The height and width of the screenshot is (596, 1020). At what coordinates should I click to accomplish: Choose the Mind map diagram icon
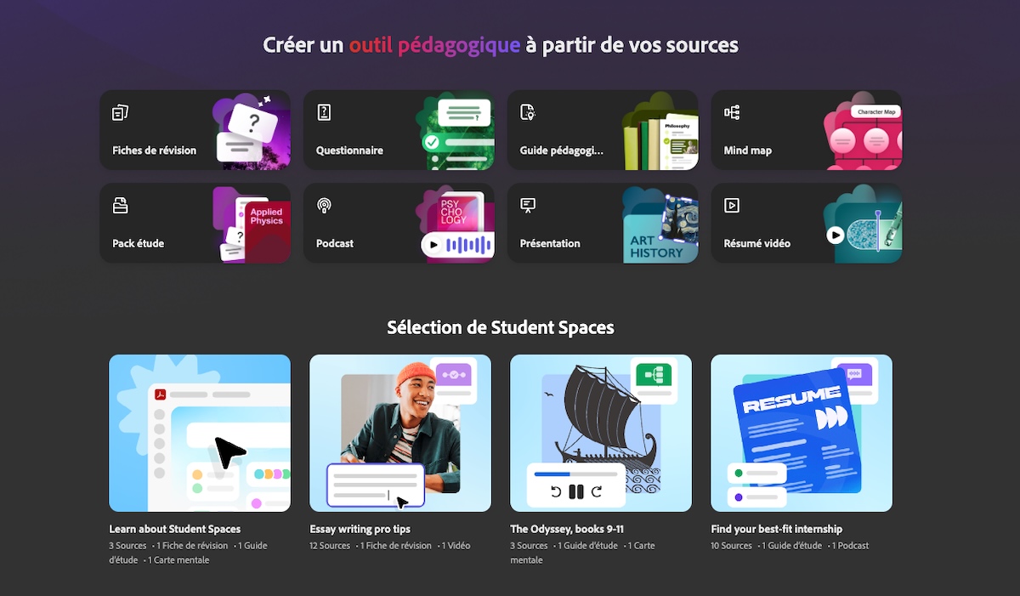point(732,112)
